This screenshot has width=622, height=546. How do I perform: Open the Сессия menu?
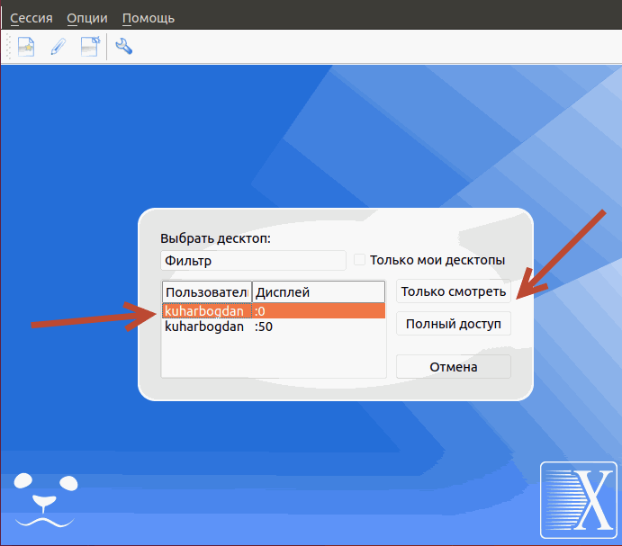point(32,18)
